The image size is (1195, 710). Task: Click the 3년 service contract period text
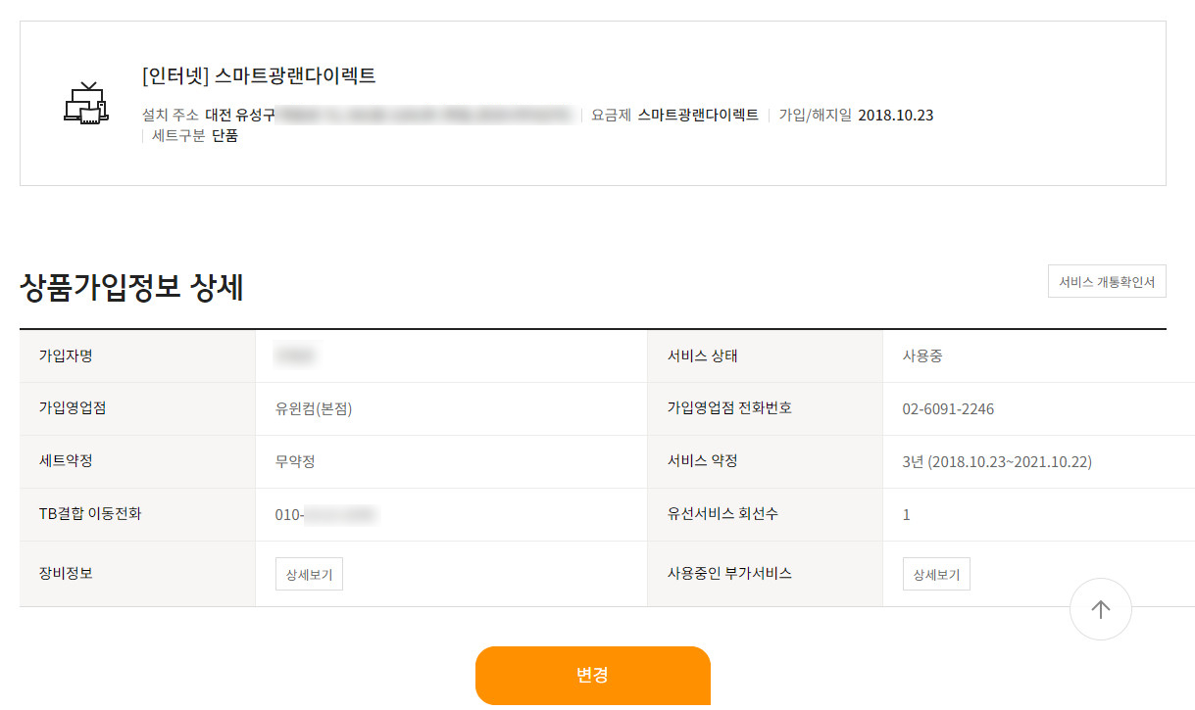[x=997, y=462]
